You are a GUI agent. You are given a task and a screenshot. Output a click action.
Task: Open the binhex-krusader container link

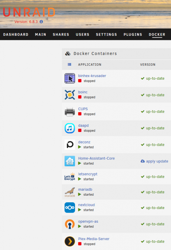(x=92, y=76)
